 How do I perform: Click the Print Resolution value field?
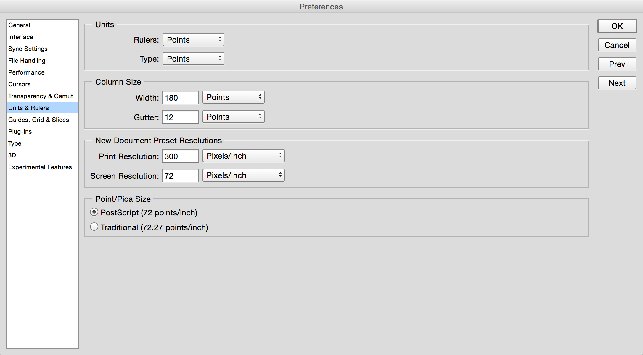pos(181,156)
